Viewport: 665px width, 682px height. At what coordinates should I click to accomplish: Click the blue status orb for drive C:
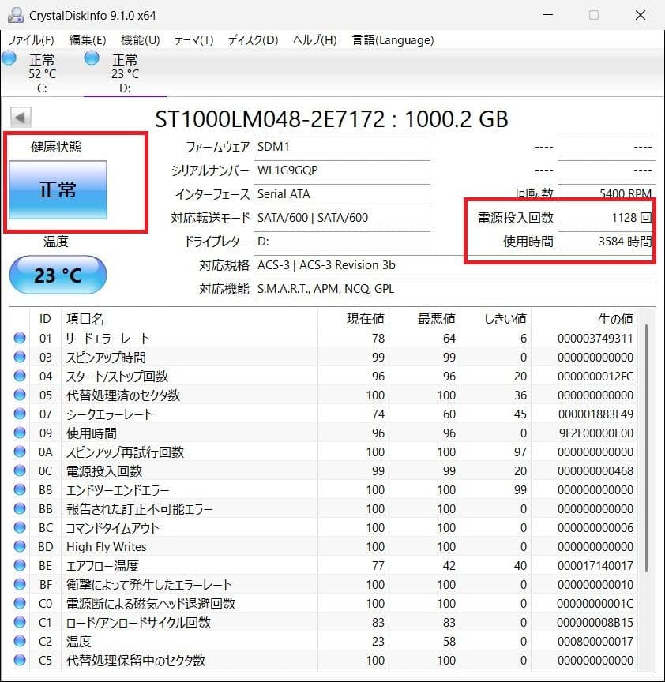[9, 58]
